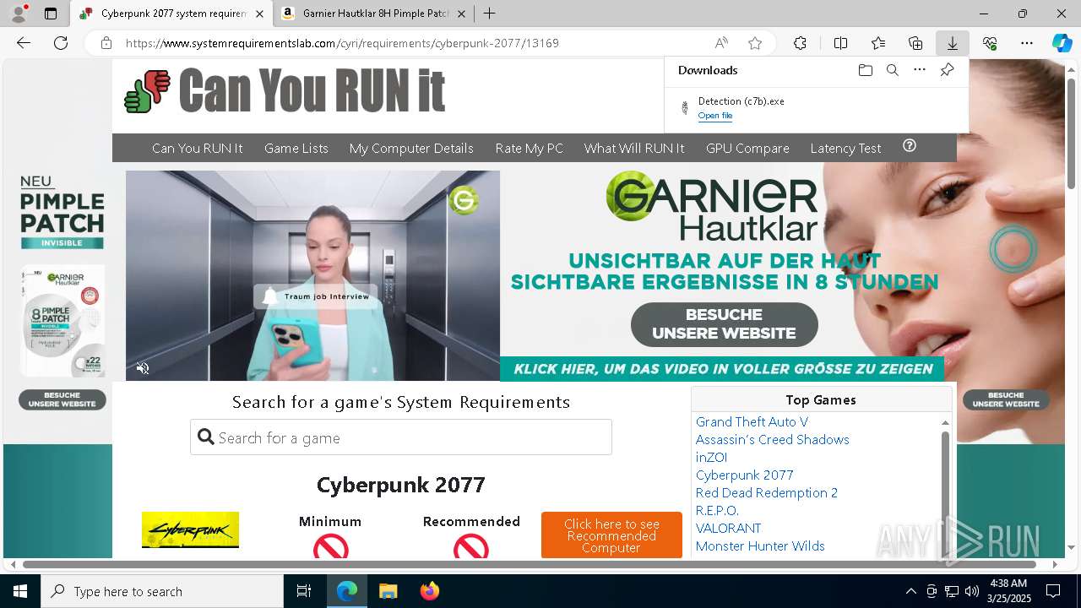Open new tab with plus button
The height and width of the screenshot is (608, 1081).
tap(490, 14)
